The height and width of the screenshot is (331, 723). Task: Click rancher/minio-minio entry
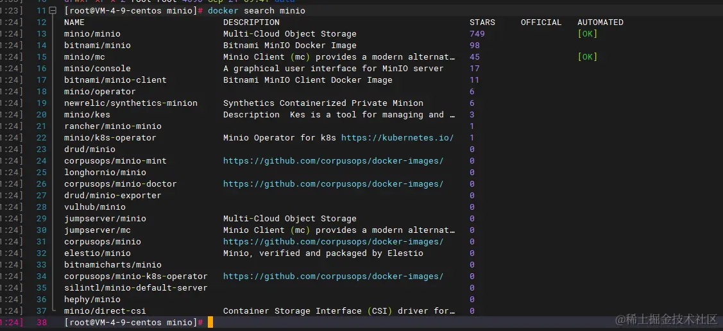[x=112, y=126]
